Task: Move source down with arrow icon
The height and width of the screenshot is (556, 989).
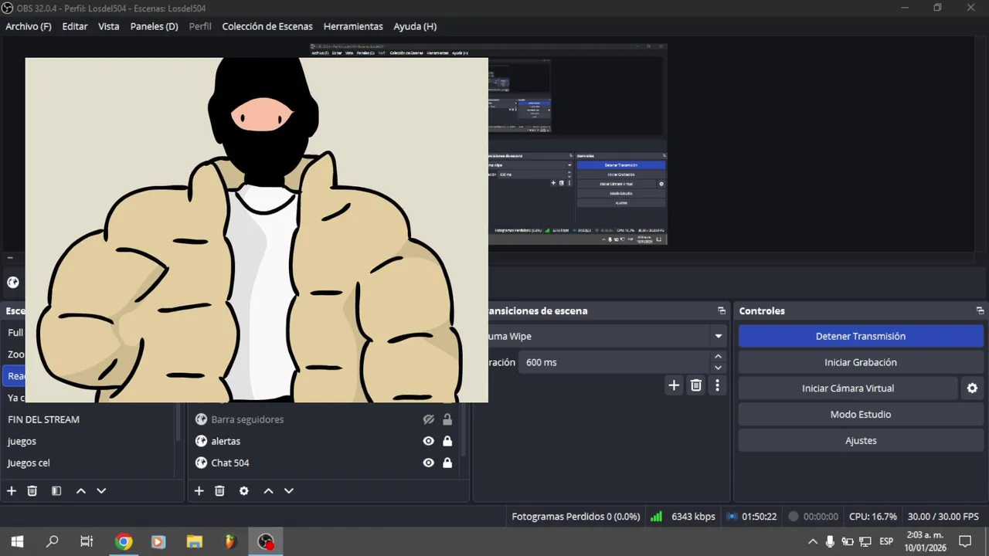Action: (x=289, y=491)
